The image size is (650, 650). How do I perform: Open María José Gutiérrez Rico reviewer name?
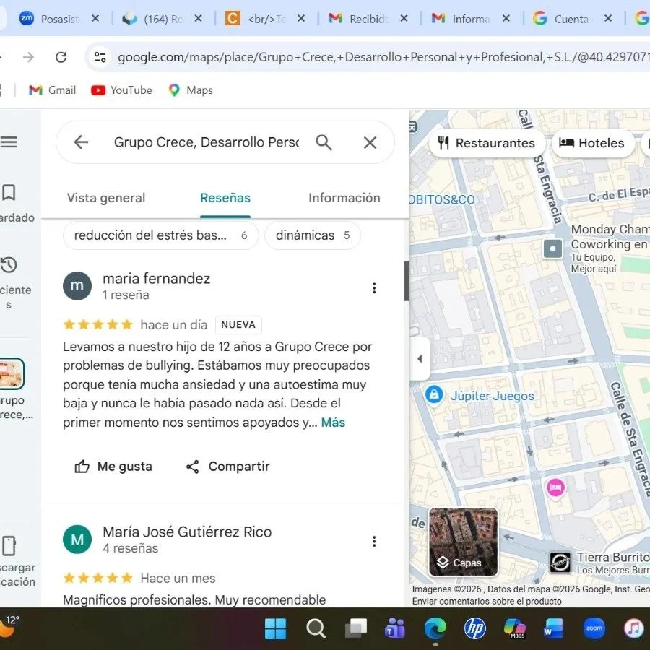(187, 532)
